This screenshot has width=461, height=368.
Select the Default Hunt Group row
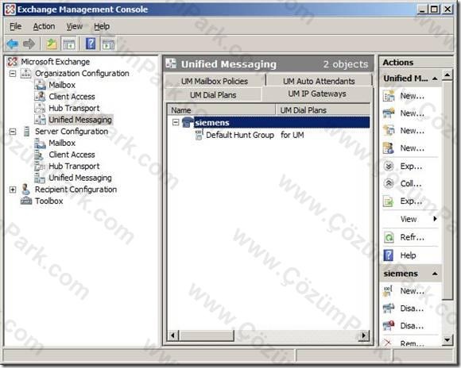click(240, 135)
